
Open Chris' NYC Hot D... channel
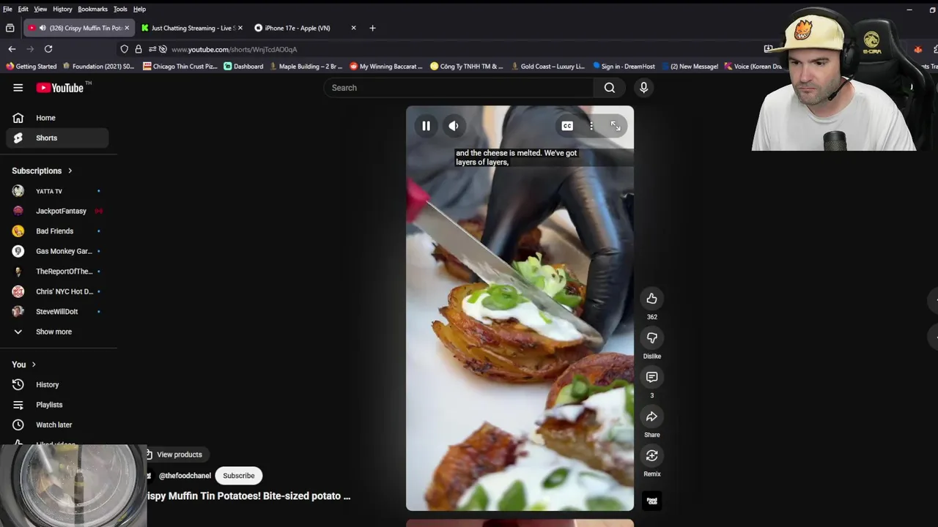[57, 291]
